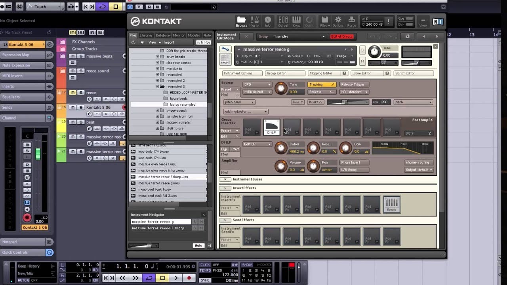Viewport: 507px width, 285px height.
Task: Click the Quick Controls icon in inspector
Action: (x=50, y=252)
